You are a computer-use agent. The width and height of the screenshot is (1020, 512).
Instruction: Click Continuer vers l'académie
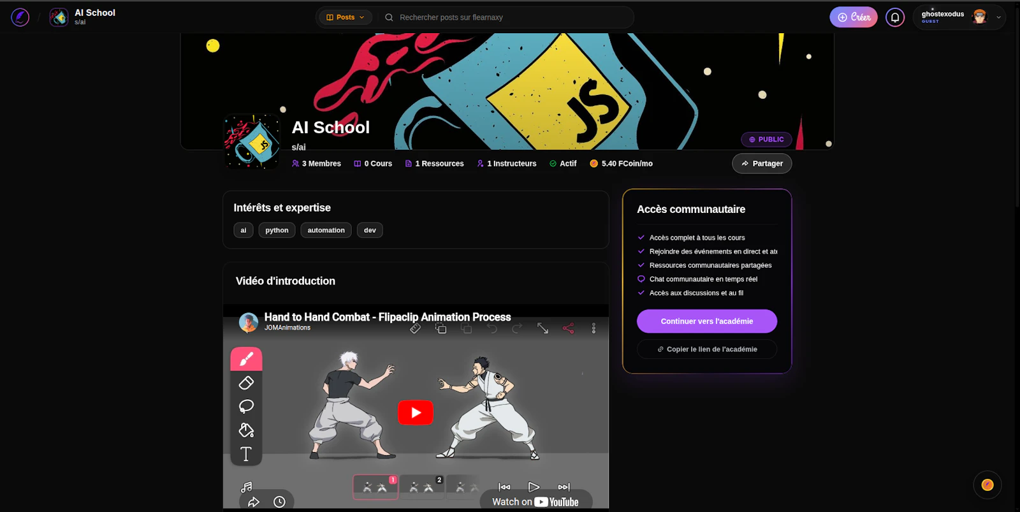coord(707,321)
